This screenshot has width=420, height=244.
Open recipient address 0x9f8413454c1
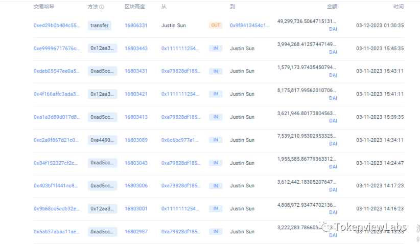[x=249, y=25]
